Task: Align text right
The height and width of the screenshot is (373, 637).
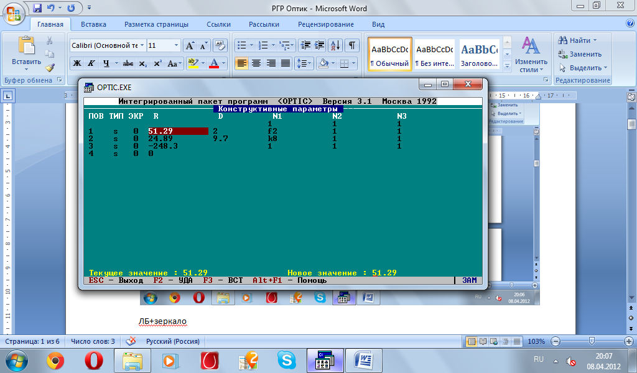Action: click(x=271, y=63)
